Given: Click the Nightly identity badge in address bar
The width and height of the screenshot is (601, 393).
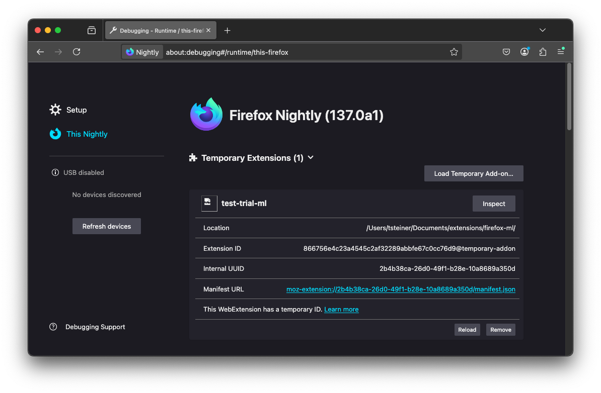Looking at the screenshot, I should tap(142, 52).
